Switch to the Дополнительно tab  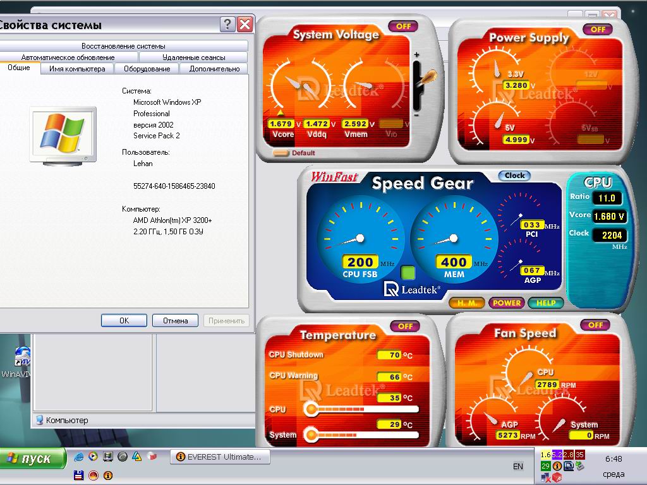click(214, 69)
